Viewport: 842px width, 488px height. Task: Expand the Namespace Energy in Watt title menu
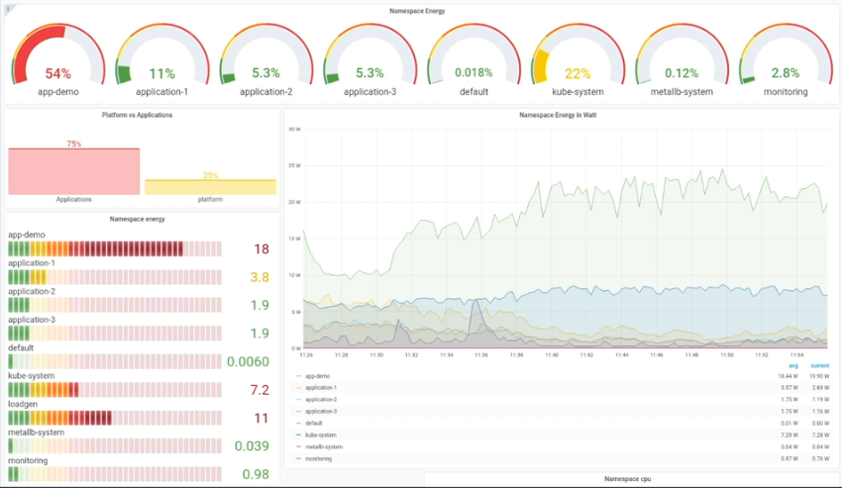pos(558,115)
